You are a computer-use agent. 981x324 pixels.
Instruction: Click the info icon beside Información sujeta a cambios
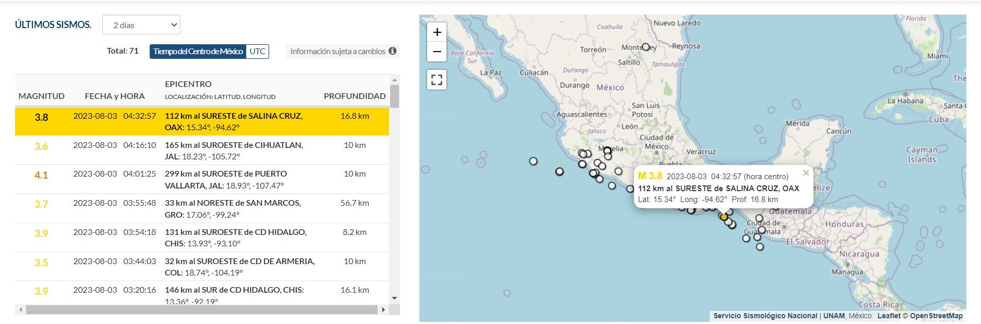point(393,51)
